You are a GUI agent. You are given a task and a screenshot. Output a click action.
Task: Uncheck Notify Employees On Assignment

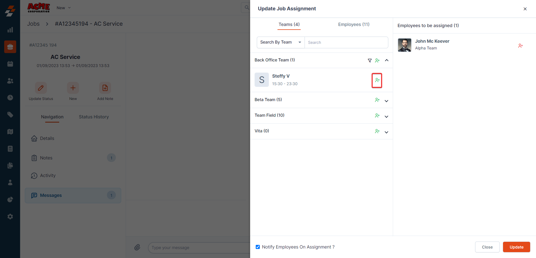[x=258, y=247]
